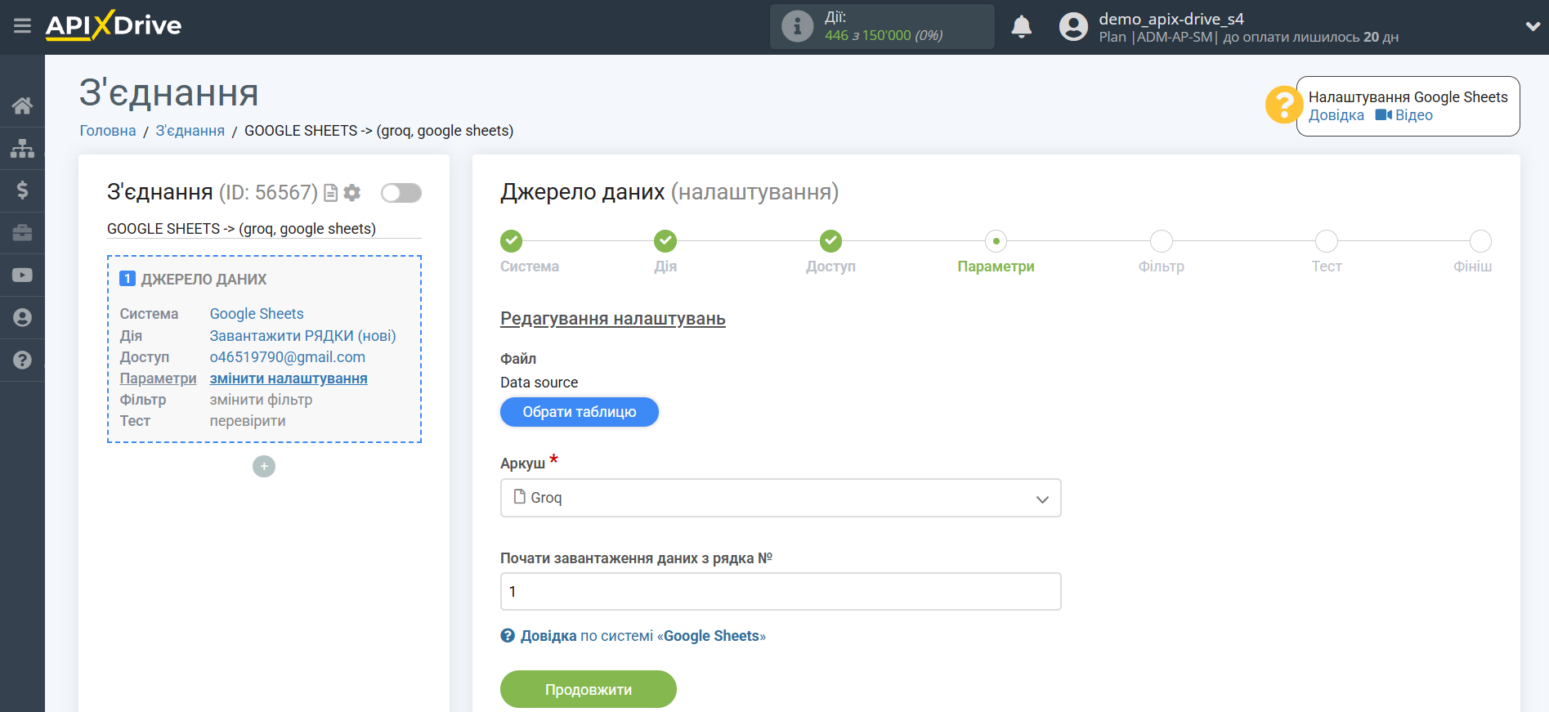
Task: Click the demo_apix-drive_s4 account name
Action: (1171, 19)
